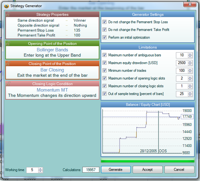This screenshot has height=181, width=200.
Task: Toggle the Opening Point padlock icon
Action: click(x=8, y=43)
